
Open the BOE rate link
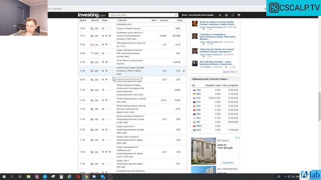tap(199, 106)
